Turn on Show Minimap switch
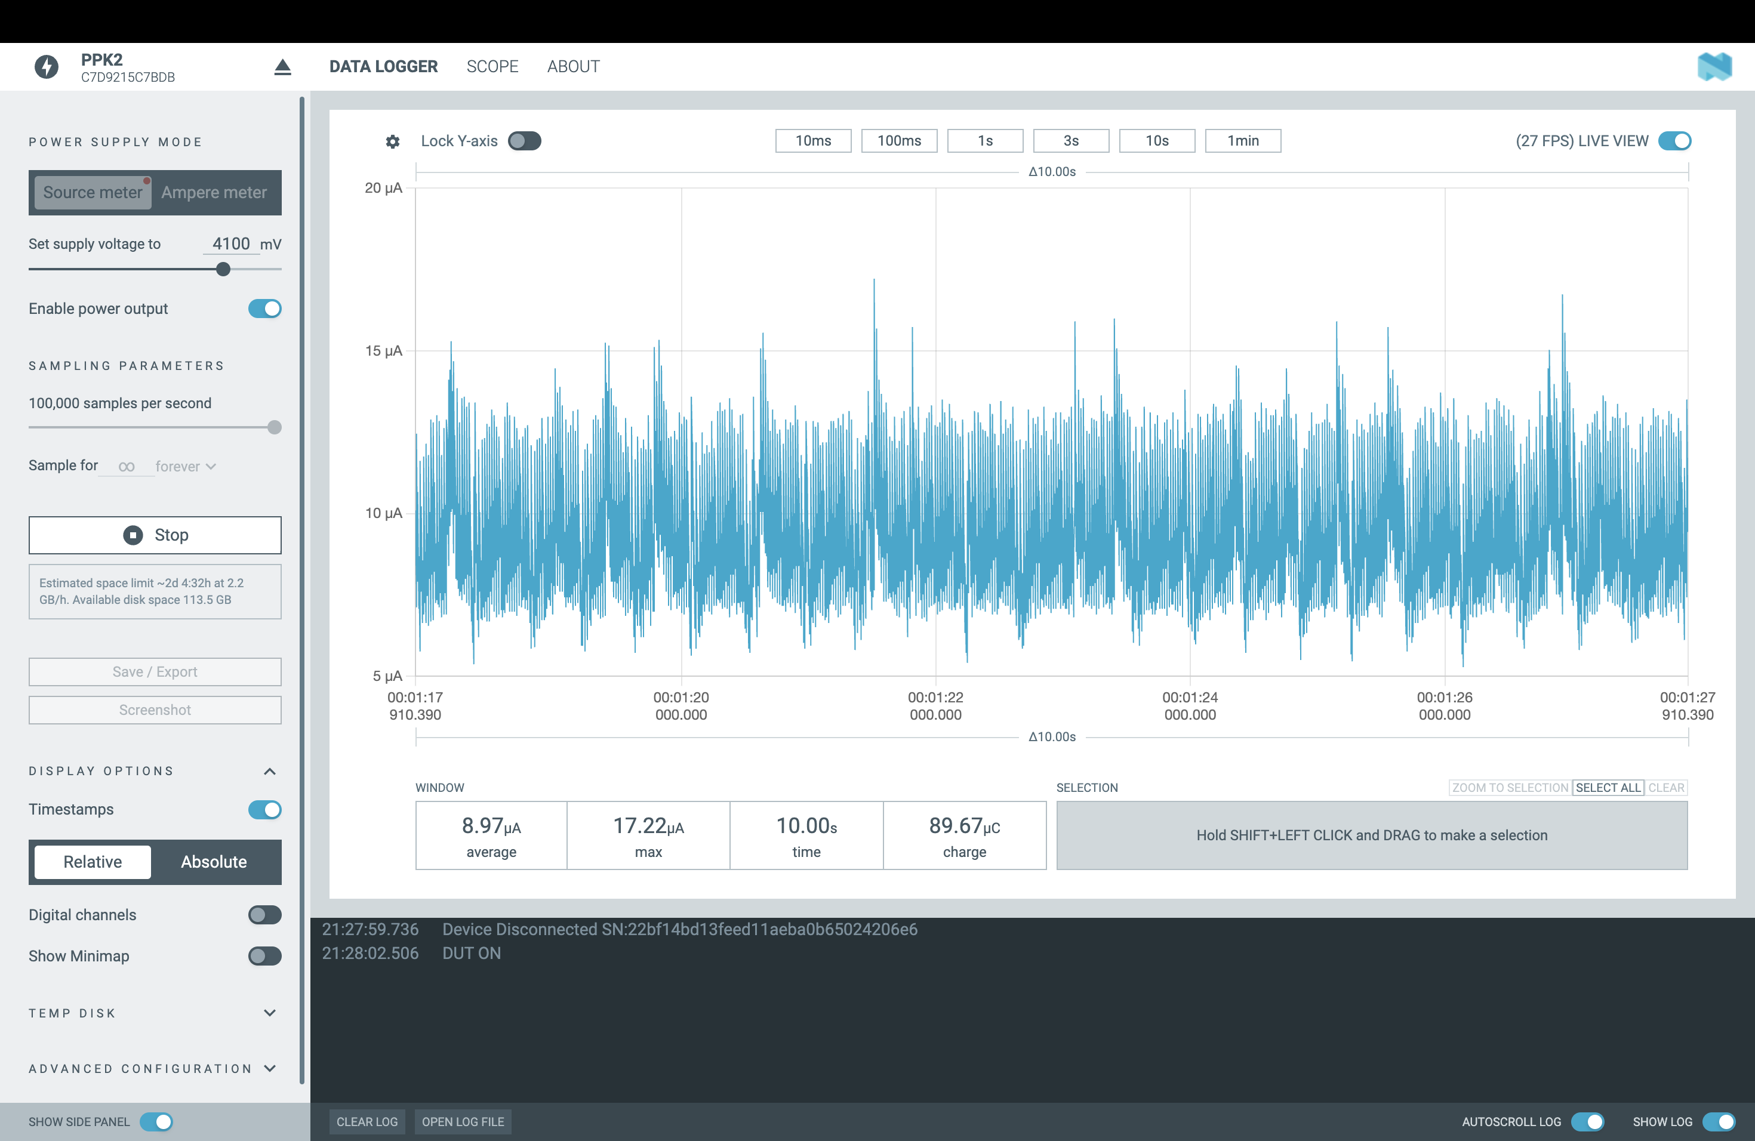Image resolution: width=1755 pixels, height=1141 pixels. click(x=264, y=956)
